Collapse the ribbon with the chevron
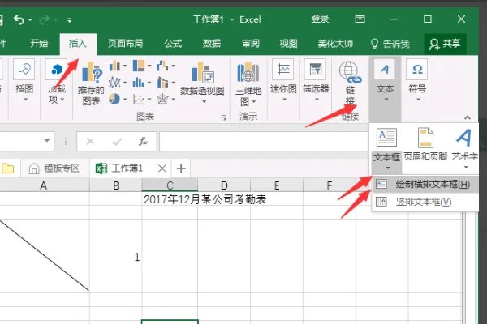 pyautogui.click(x=468, y=117)
